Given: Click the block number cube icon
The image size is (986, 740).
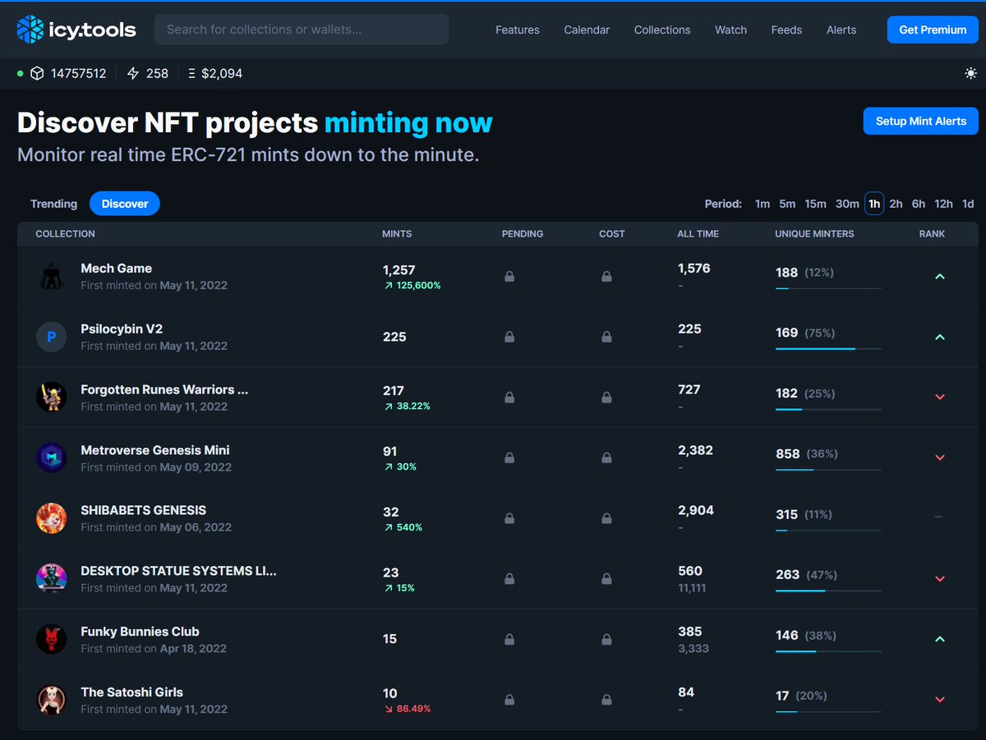Looking at the screenshot, I should [x=37, y=73].
